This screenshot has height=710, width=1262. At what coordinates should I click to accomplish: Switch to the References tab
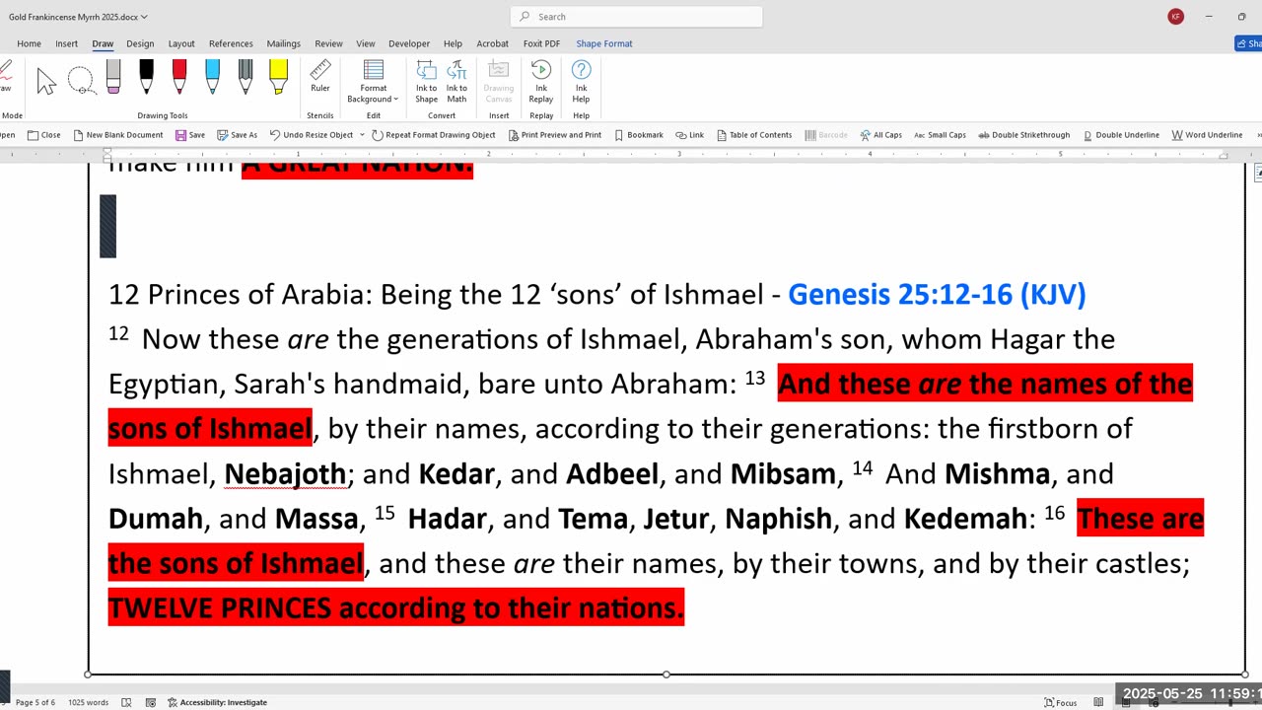click(x=231, y=43)
